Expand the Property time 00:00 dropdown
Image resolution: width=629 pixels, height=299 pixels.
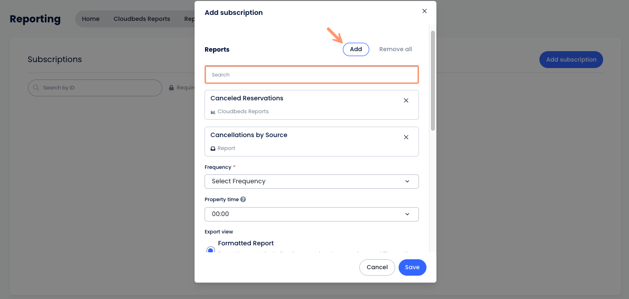312,214
